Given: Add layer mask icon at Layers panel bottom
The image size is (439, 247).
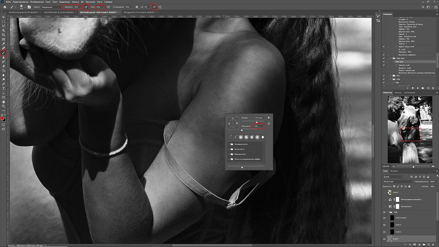Looking at the screenshot, I should (x=414, y=244).
